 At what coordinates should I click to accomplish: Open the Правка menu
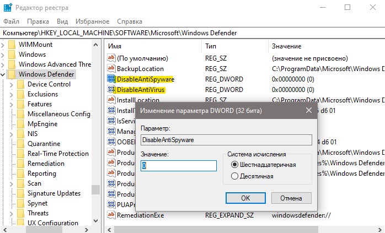point(38,21)
